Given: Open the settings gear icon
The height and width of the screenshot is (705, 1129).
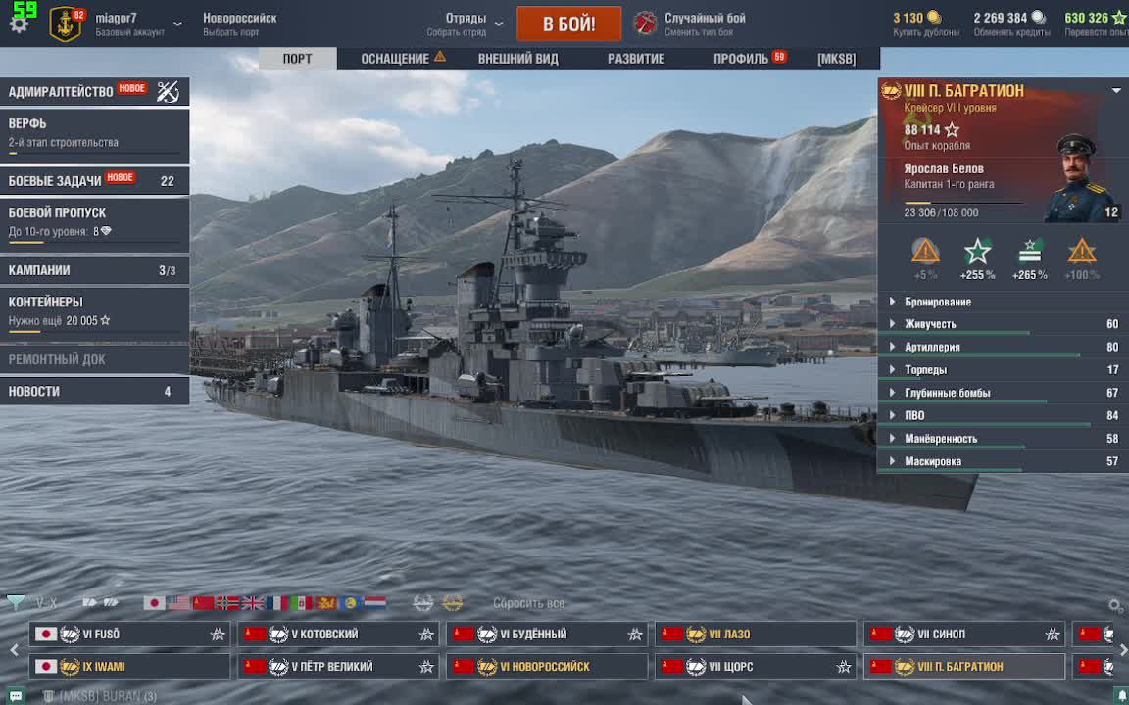Looking at the screenshot, I should 19,24.
